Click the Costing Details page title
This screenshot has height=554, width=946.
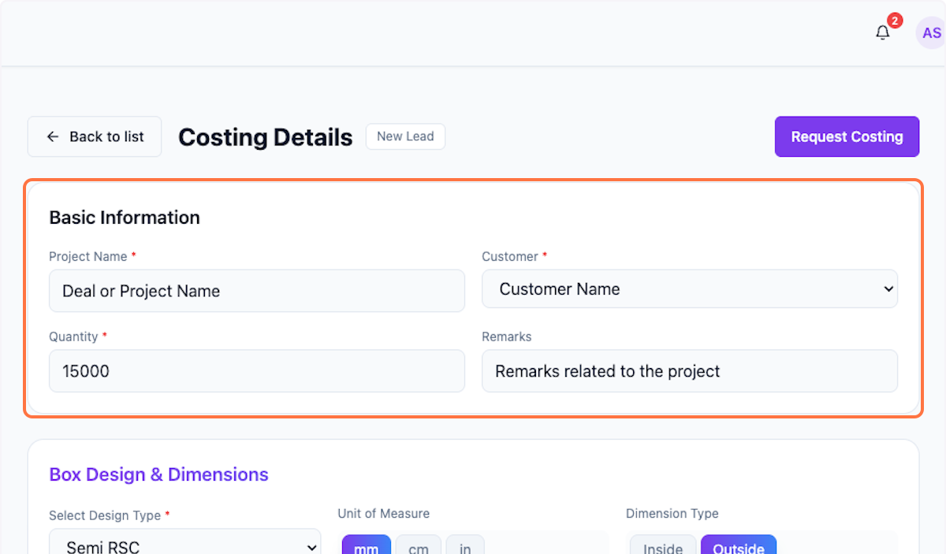click(265, 137)
